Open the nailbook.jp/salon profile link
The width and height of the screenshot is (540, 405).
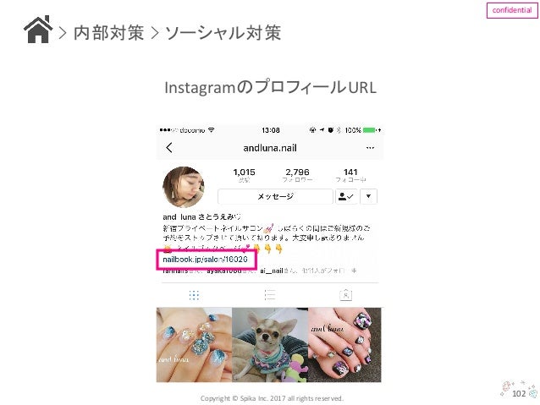pos(206,259)
